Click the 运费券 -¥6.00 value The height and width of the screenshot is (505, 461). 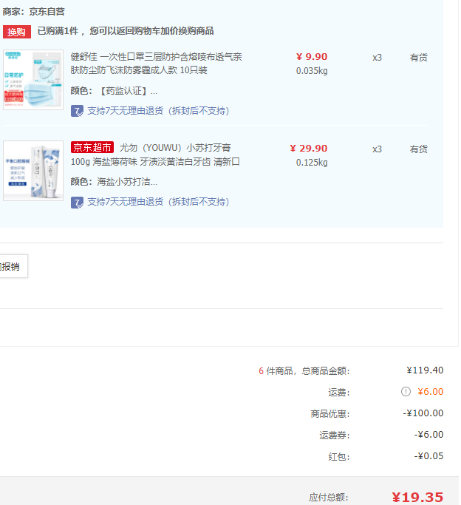tap(428, 435)
